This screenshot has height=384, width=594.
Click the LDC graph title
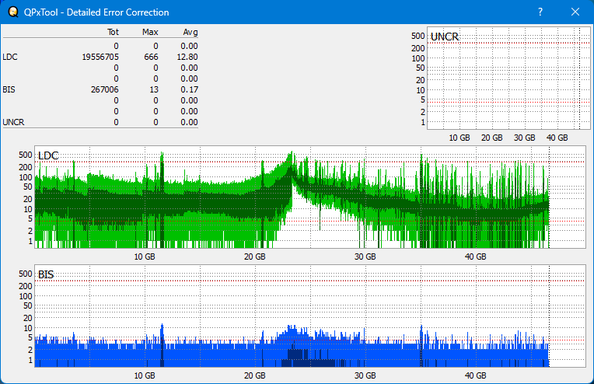[x=48, y=155]
